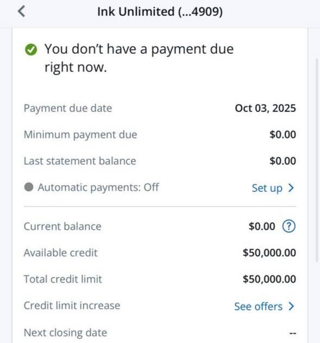Tap the gray Automatic payments status dot
Viewport: 320px width, 343px height.
click(29, 187)
